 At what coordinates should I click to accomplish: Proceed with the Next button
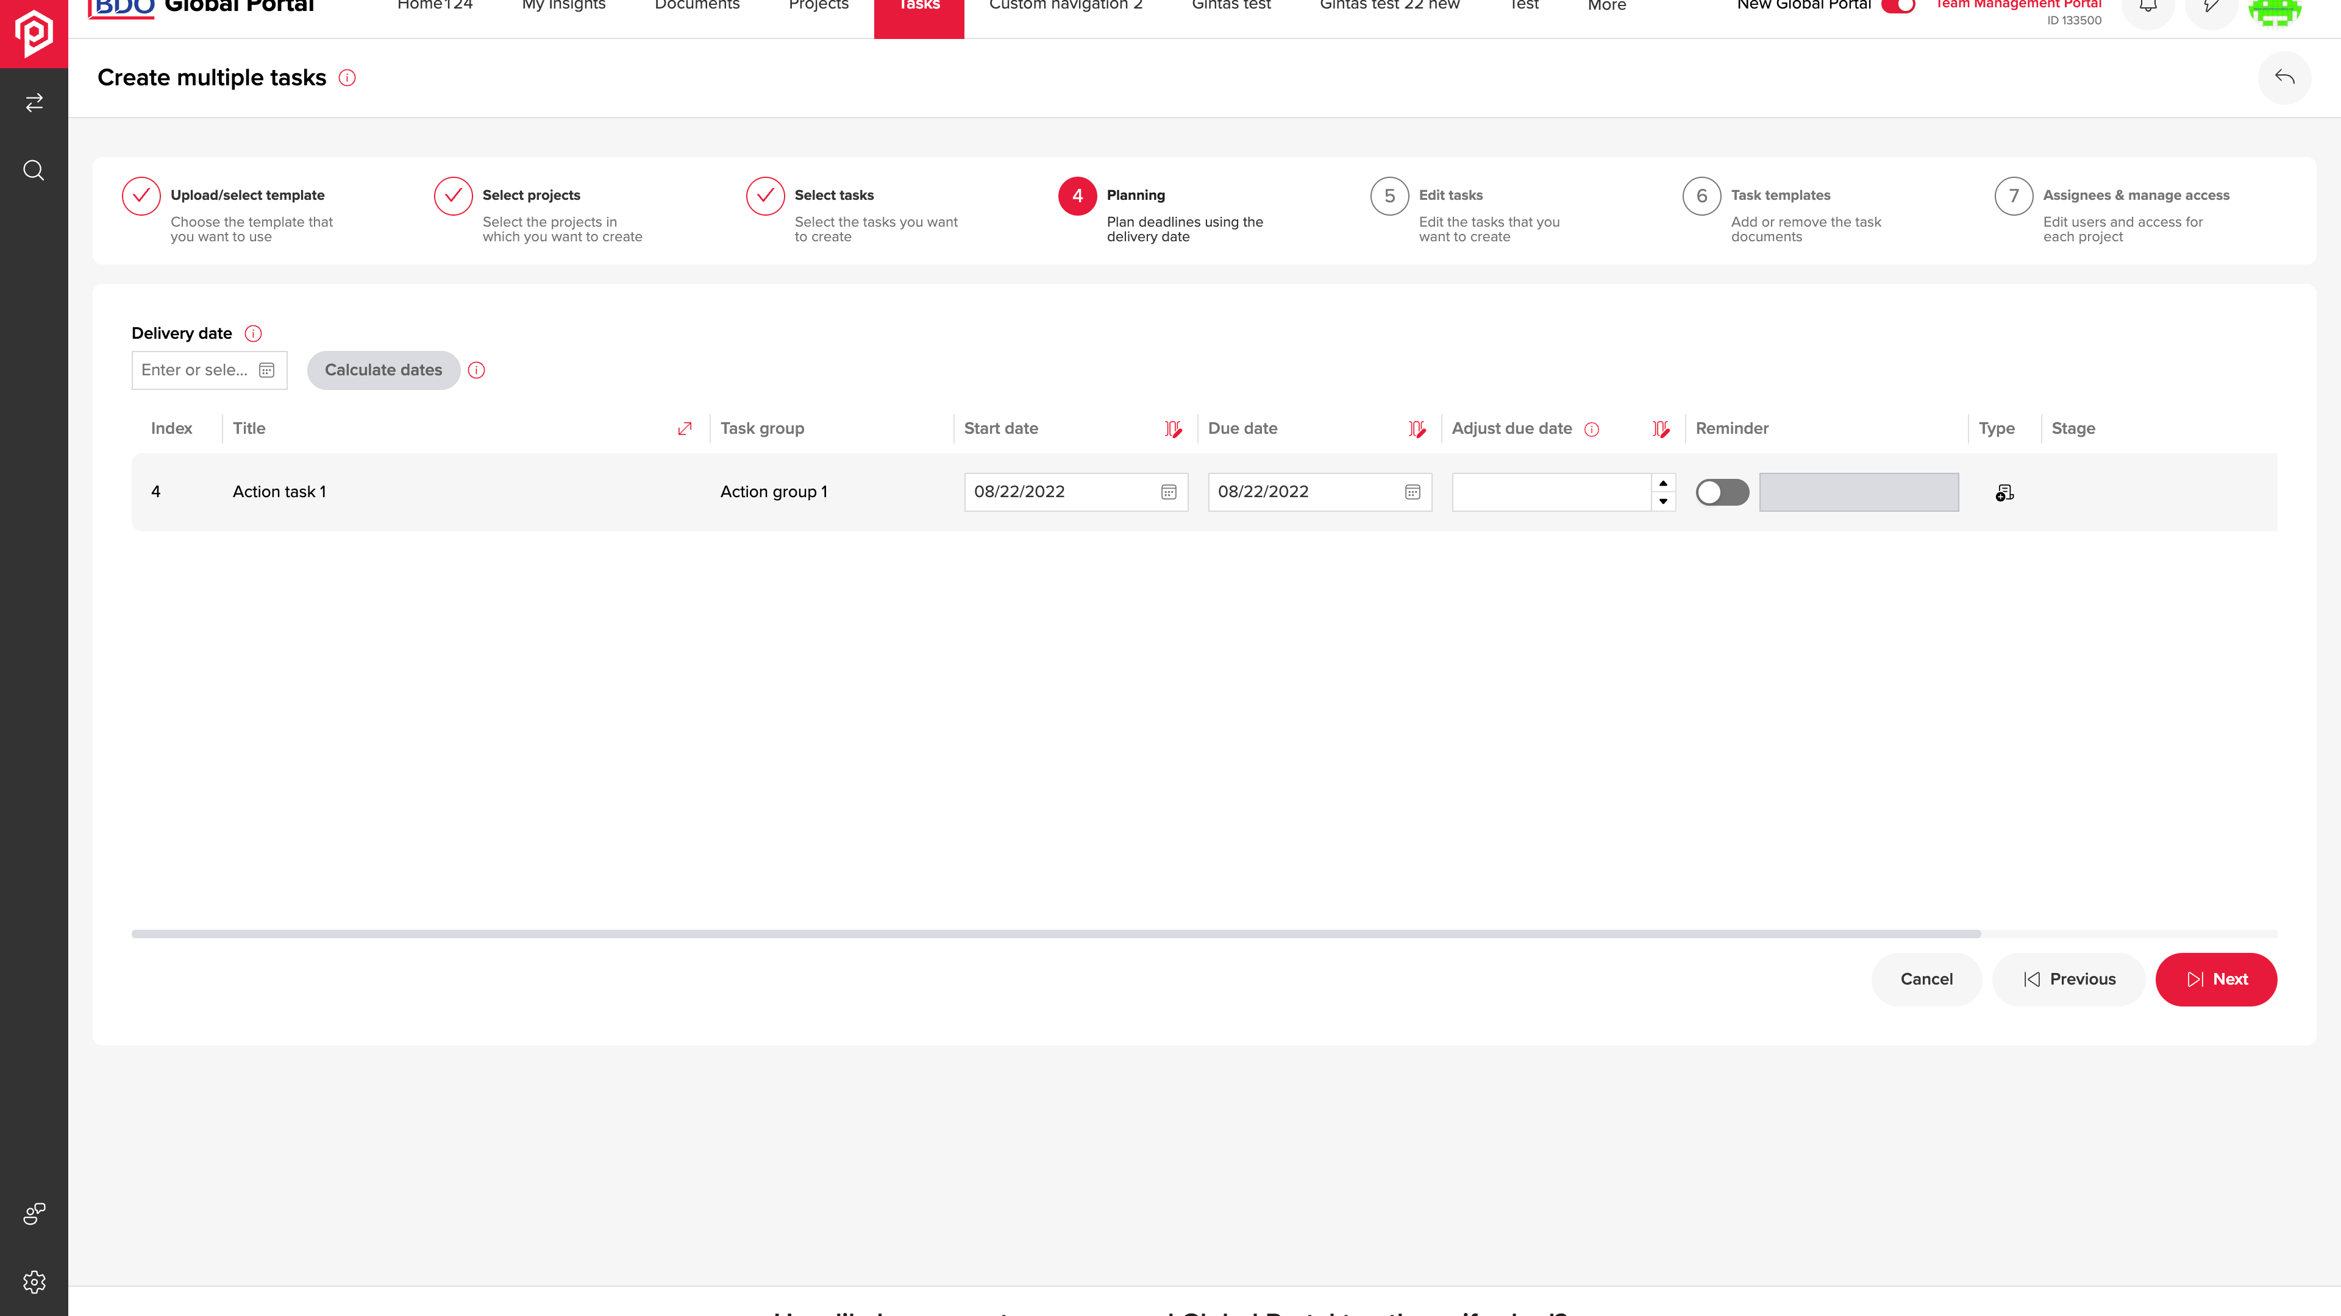point(2215,979)
